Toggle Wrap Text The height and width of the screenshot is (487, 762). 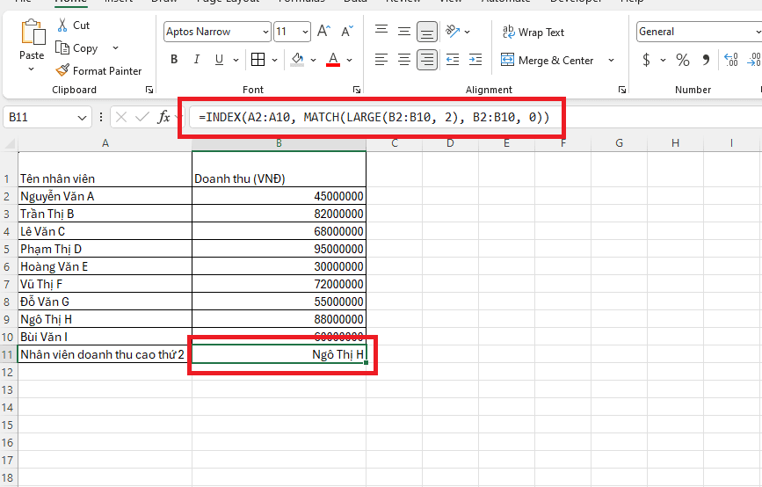[533, 32]
